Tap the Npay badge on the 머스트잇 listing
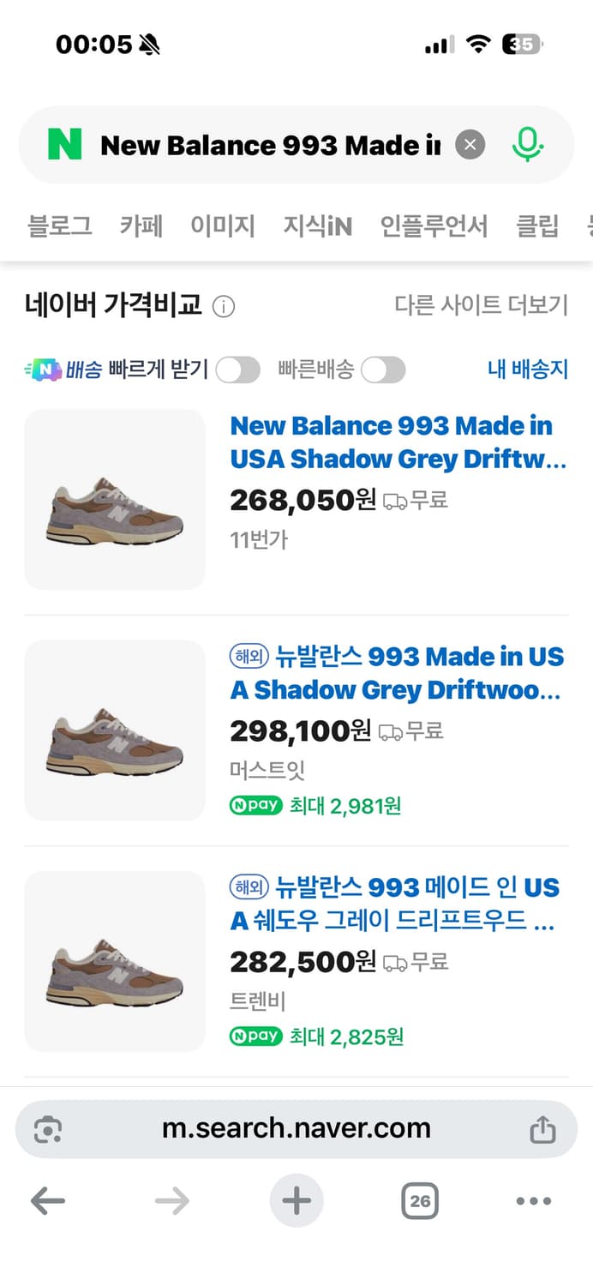Image resolution: width=593 pixels, height=1286 pixels. (x=255, y=805)
